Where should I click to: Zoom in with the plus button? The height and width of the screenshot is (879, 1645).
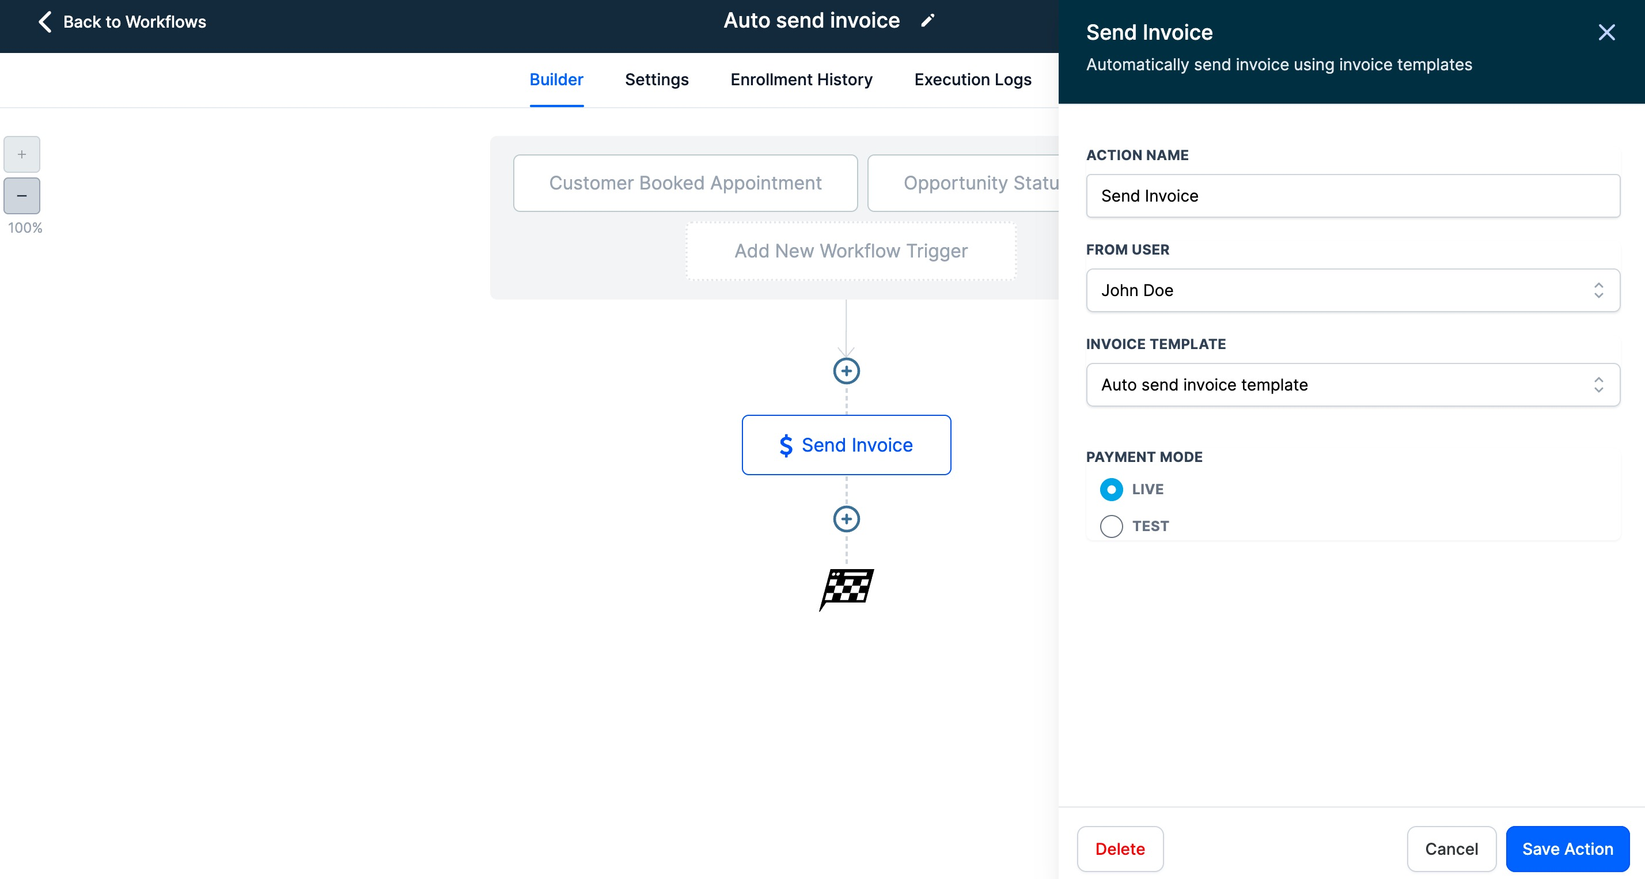point(22,154)
